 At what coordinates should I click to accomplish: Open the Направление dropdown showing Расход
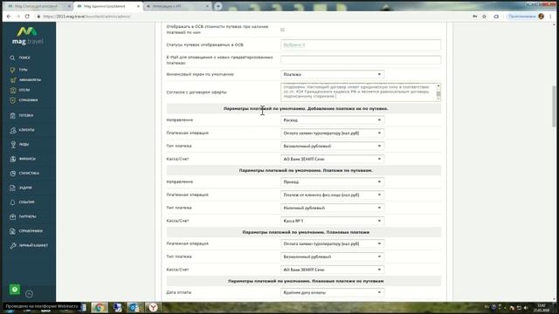[332, 120]
